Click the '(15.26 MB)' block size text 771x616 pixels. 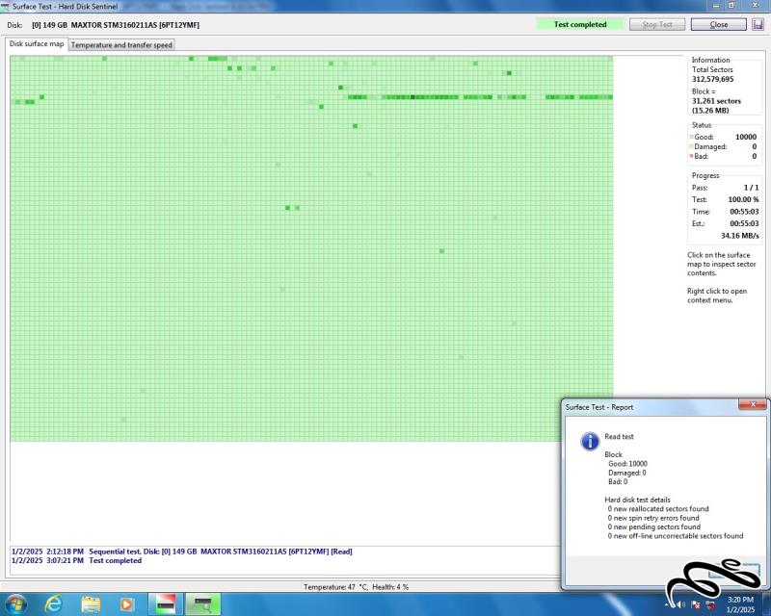click(710, 111)
